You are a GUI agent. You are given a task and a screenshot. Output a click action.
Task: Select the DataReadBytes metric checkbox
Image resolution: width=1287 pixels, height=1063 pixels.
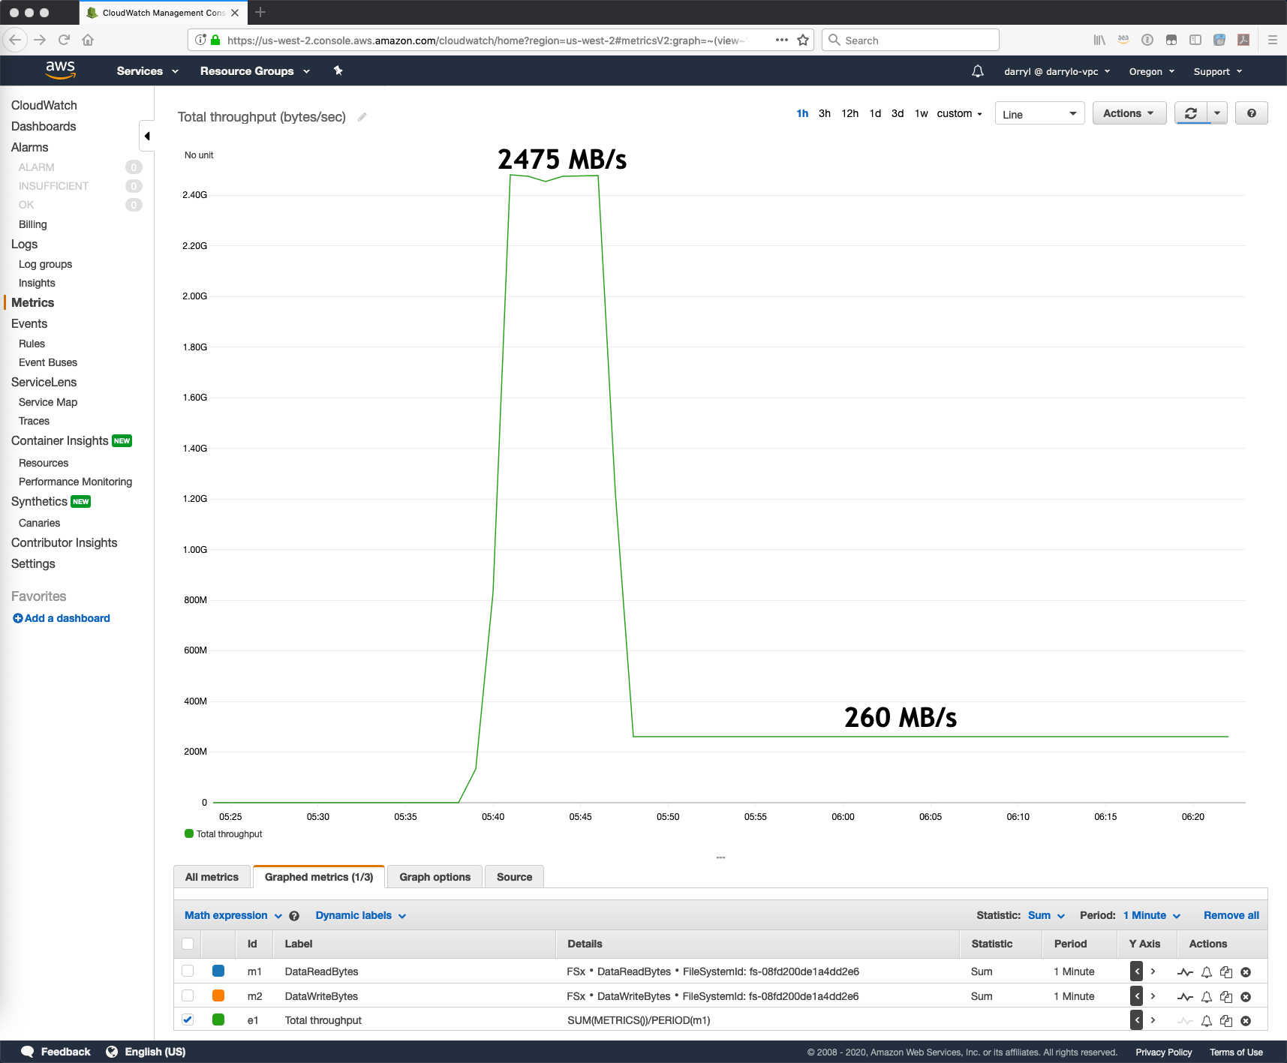tap(188, 971)
